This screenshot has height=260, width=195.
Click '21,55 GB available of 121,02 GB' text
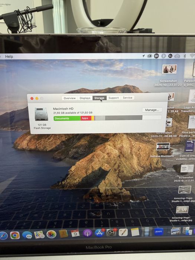click(x=73, y=113)
